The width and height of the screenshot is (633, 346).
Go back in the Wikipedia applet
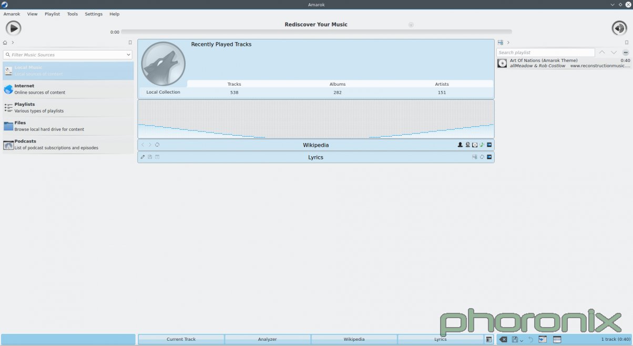[142, 144]
